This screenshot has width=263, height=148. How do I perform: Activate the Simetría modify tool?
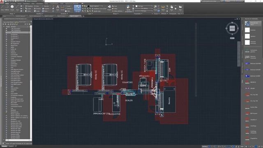37,9
